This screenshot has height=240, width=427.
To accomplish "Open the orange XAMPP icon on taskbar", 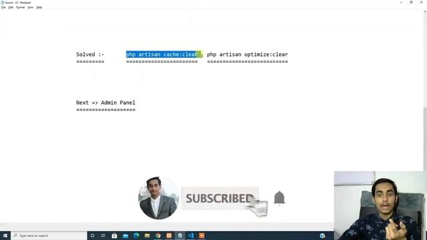I will point(169,235).
